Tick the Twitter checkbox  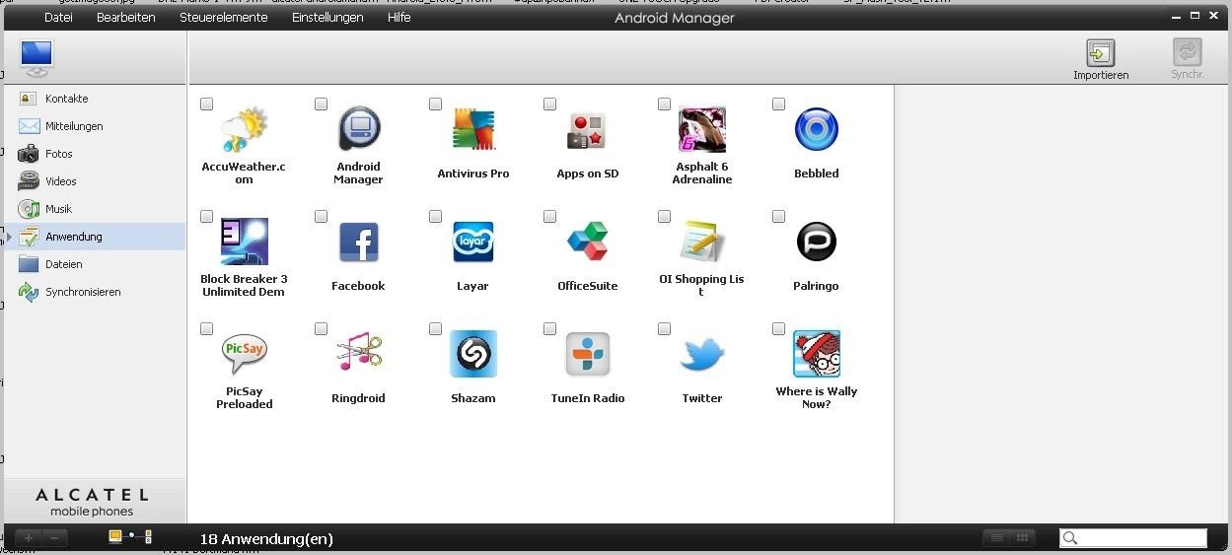[664, 328]
